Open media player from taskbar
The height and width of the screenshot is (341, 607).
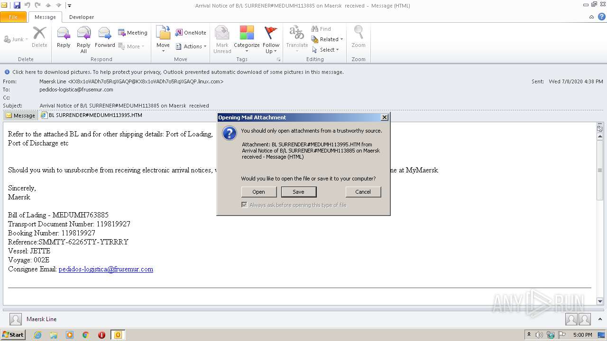pyautogui.click(x=70, y=335)
